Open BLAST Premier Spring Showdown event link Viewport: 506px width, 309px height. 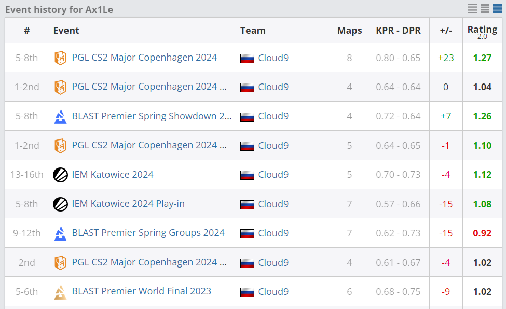[x=152, y=116]
